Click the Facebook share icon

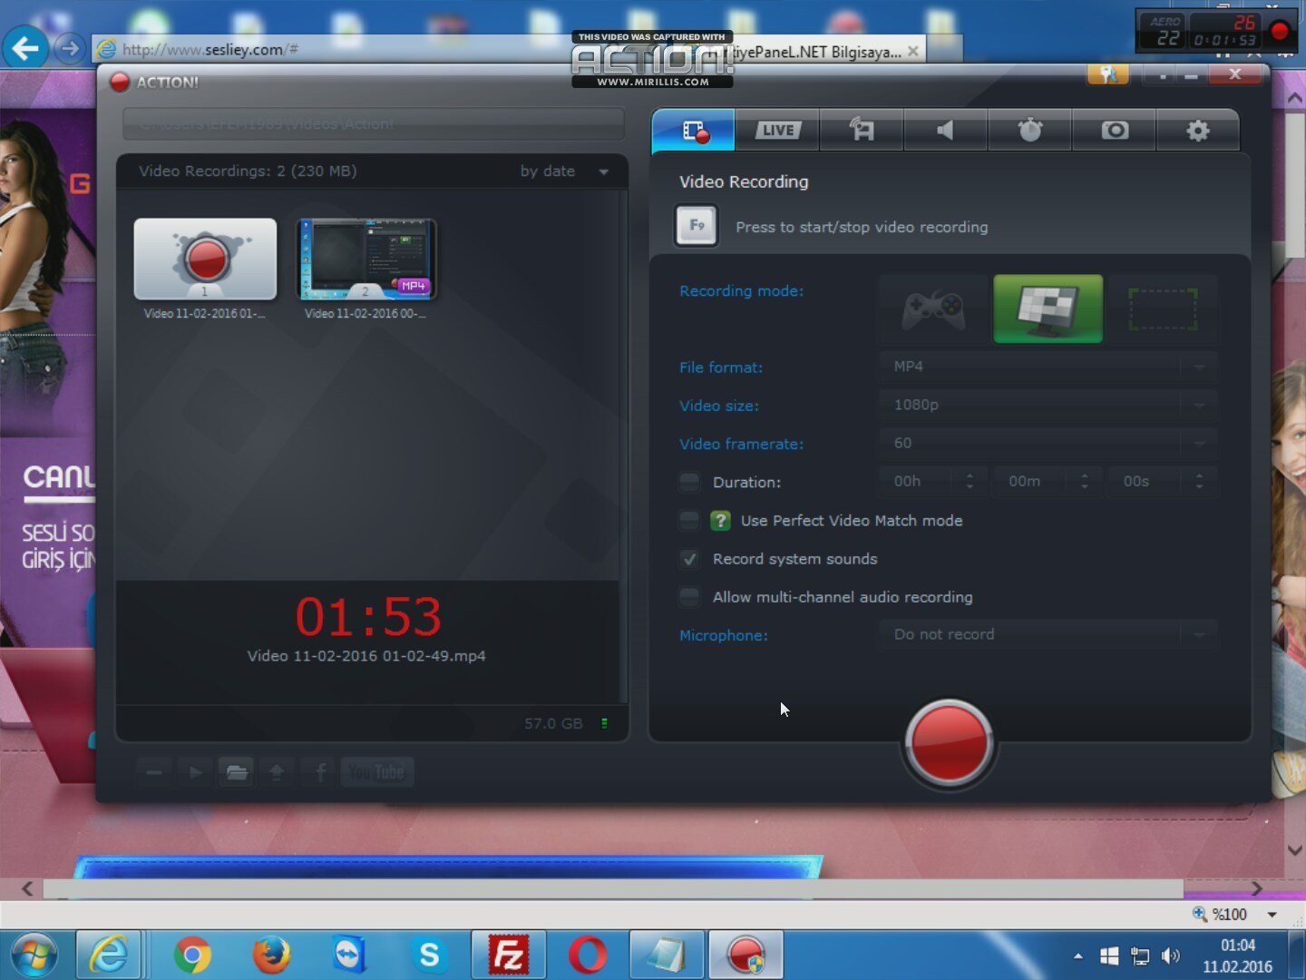point(320,772)
